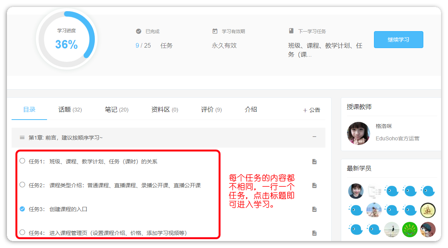
Task: Click the 下一学习任务 book icon
Action: (x=291, y=31)
